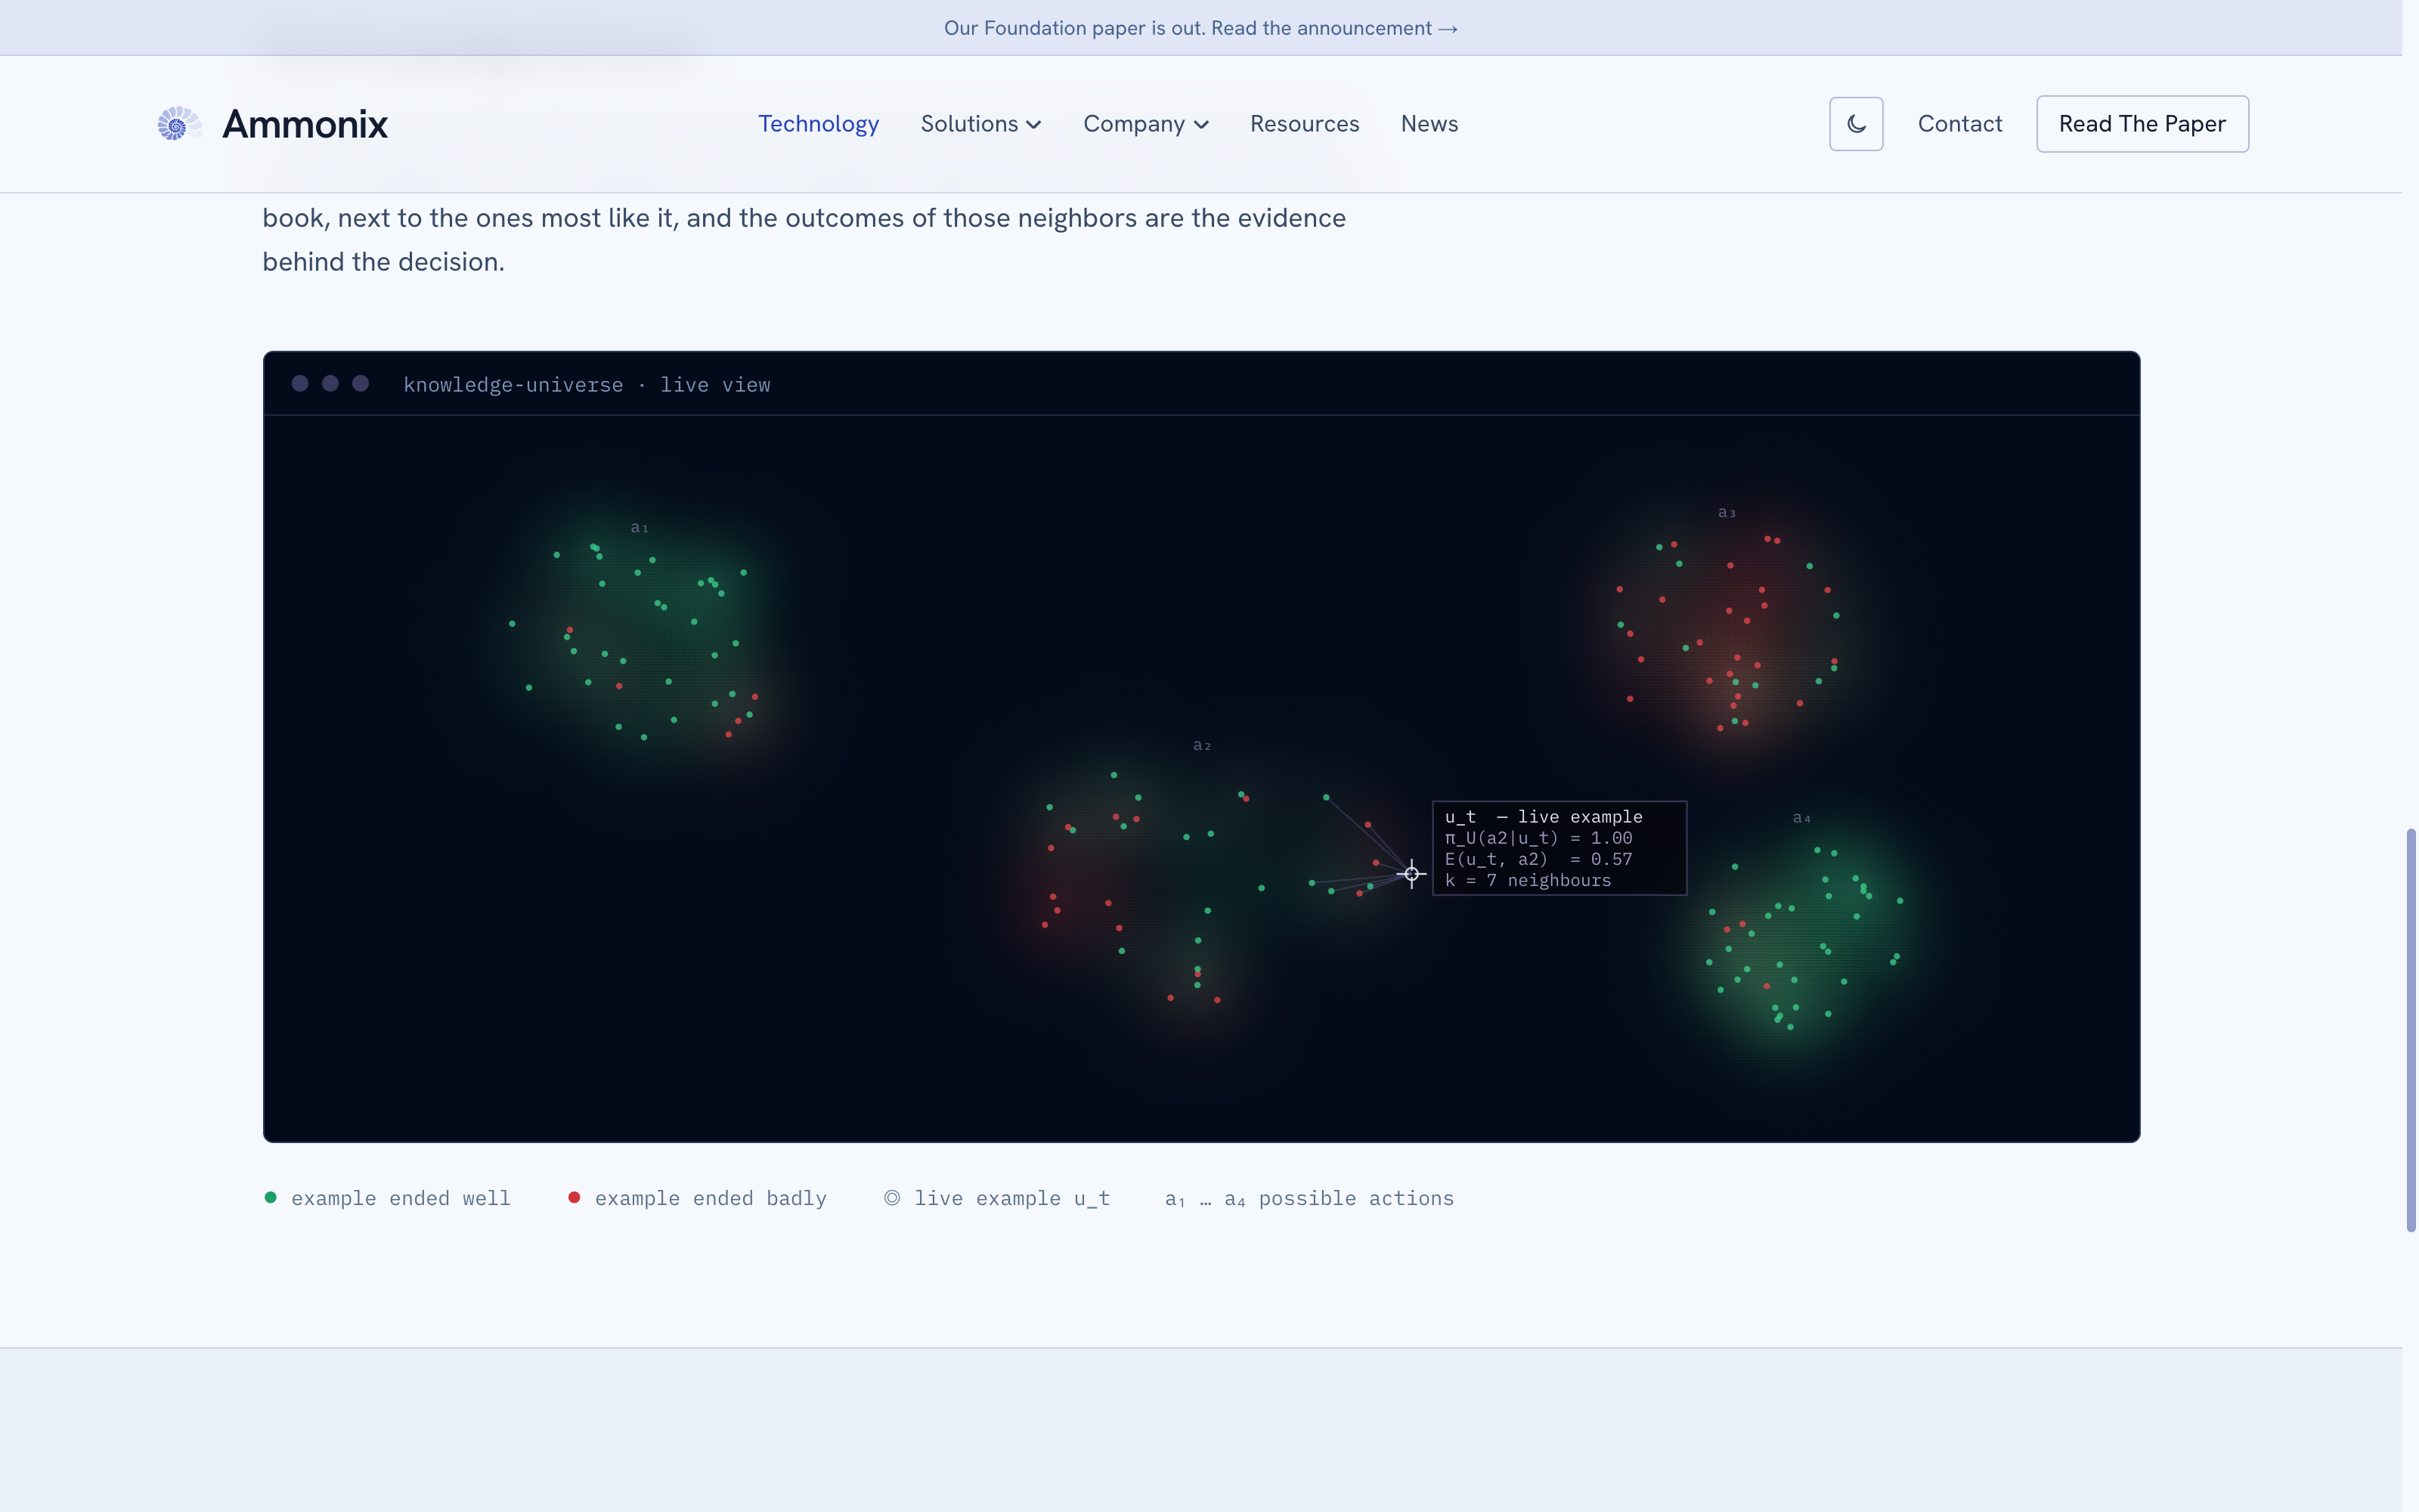The image size is (2419, 1512).
Task: Click the third window dot in live view header
Action: pyautogui.click(x=361, y=383)
